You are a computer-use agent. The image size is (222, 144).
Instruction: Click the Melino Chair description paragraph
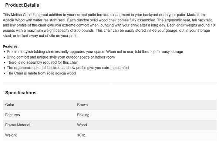pyautogui.click(x=109, y=25)
